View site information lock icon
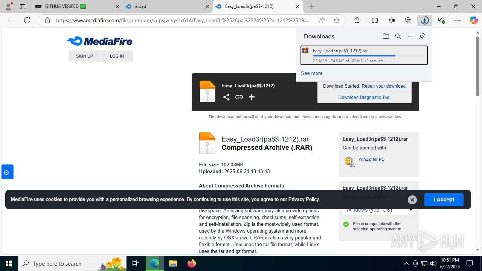 pos(47,20)
